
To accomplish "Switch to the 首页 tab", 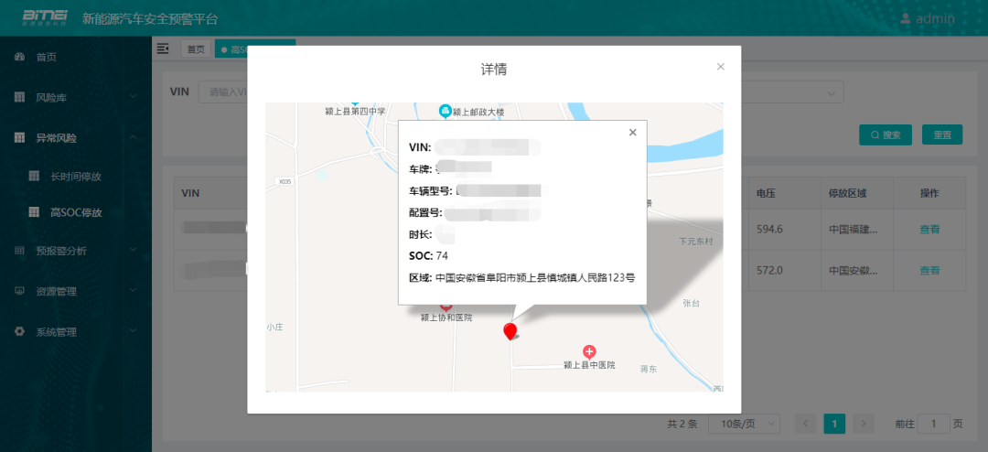I will pos(196,49).
